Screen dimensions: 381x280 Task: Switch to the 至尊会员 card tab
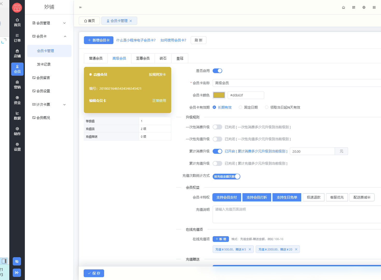[143, 59]
